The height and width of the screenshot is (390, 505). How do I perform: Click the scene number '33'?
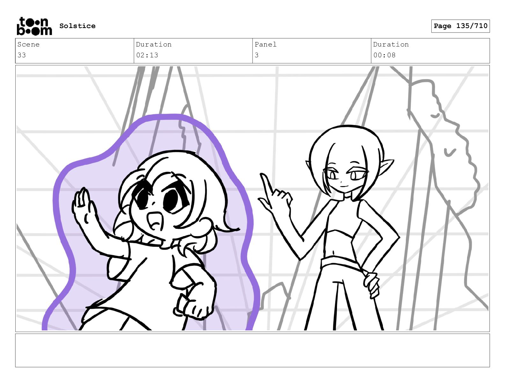click(x=22, y=55)
